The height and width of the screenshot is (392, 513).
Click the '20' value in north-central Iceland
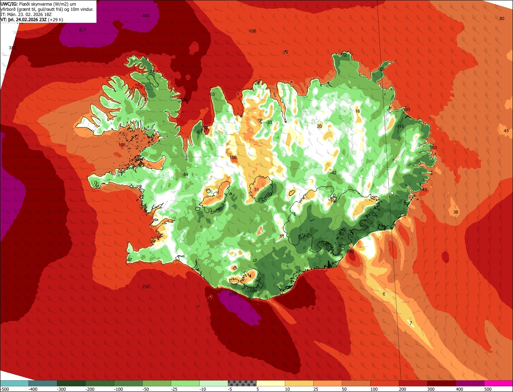[319, 126]
